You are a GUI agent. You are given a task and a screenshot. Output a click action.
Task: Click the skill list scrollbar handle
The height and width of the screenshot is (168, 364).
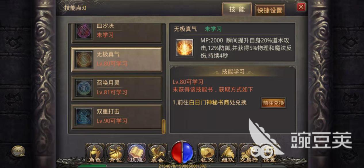pyautogui.click(x=164, y=126)
